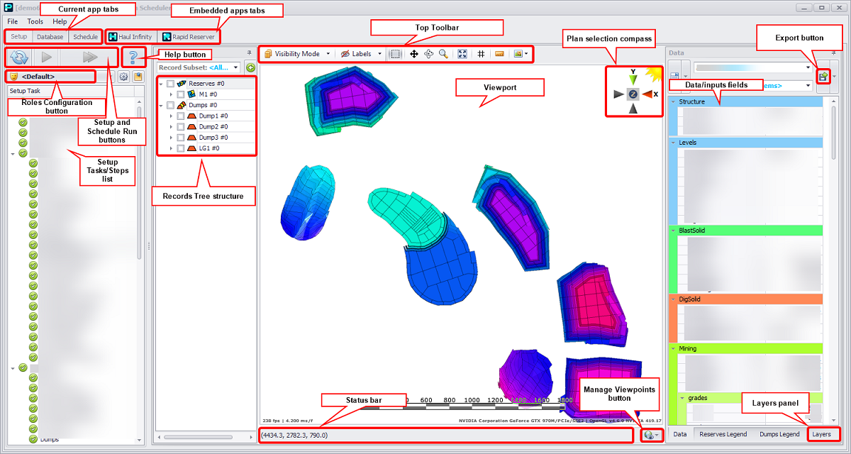Screen dimensions: 851x454
Task: Switch to the Schedule tab
Action: [x=85, y=36]
